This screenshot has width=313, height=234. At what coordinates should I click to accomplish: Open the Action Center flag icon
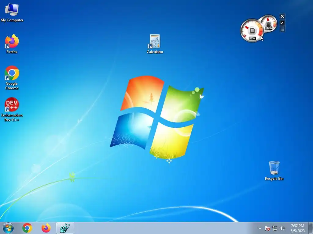pyautogui.click(x=267, y=228)
